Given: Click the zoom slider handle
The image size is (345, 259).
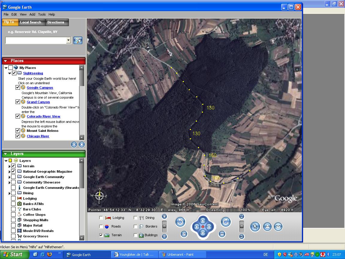Looking at the screenshot, I should click(x=164, y=226).
